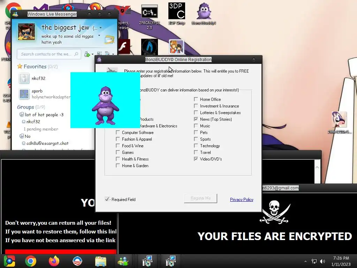The image size is (357, 268).
Task: Check Health & Fitness interest
Action: click(x=118, y=159)
